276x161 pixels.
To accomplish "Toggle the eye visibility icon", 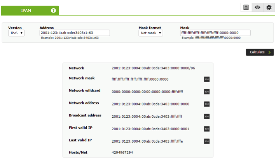I will (257, 7).
